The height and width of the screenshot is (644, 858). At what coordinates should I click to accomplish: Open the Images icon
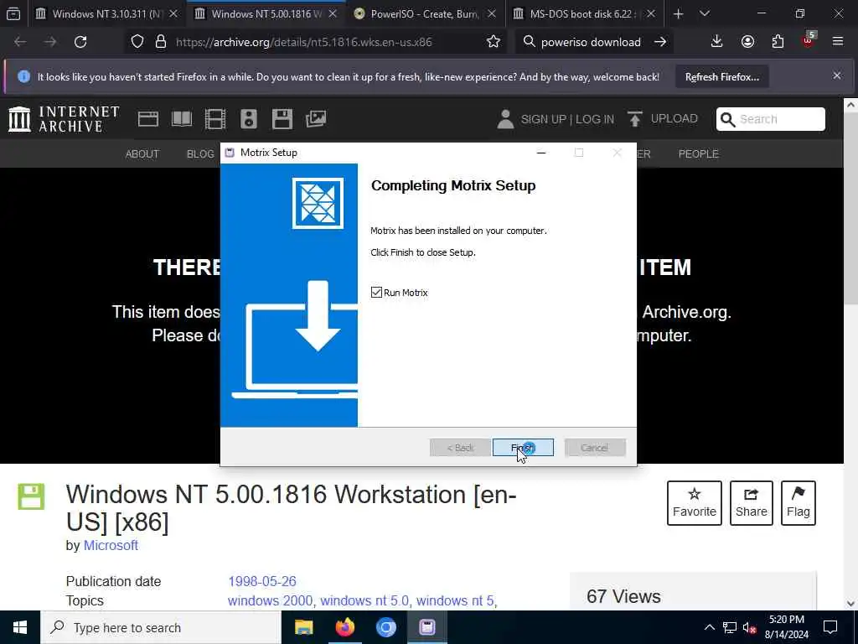click(x=316, y=119)
